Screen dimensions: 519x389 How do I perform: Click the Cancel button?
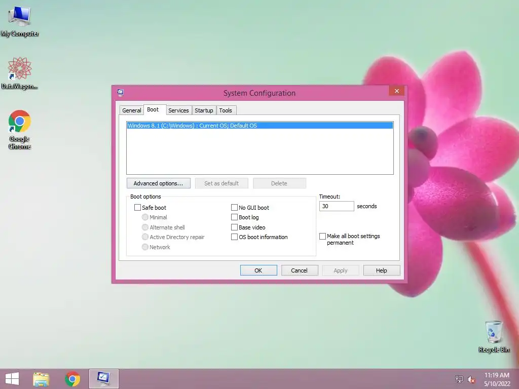pos(300,270)
